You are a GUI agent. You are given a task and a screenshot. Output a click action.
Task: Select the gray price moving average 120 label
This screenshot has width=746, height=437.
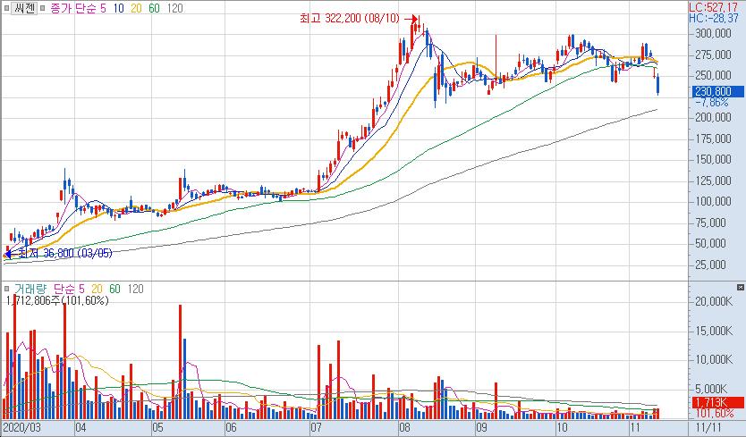point(174,8)
